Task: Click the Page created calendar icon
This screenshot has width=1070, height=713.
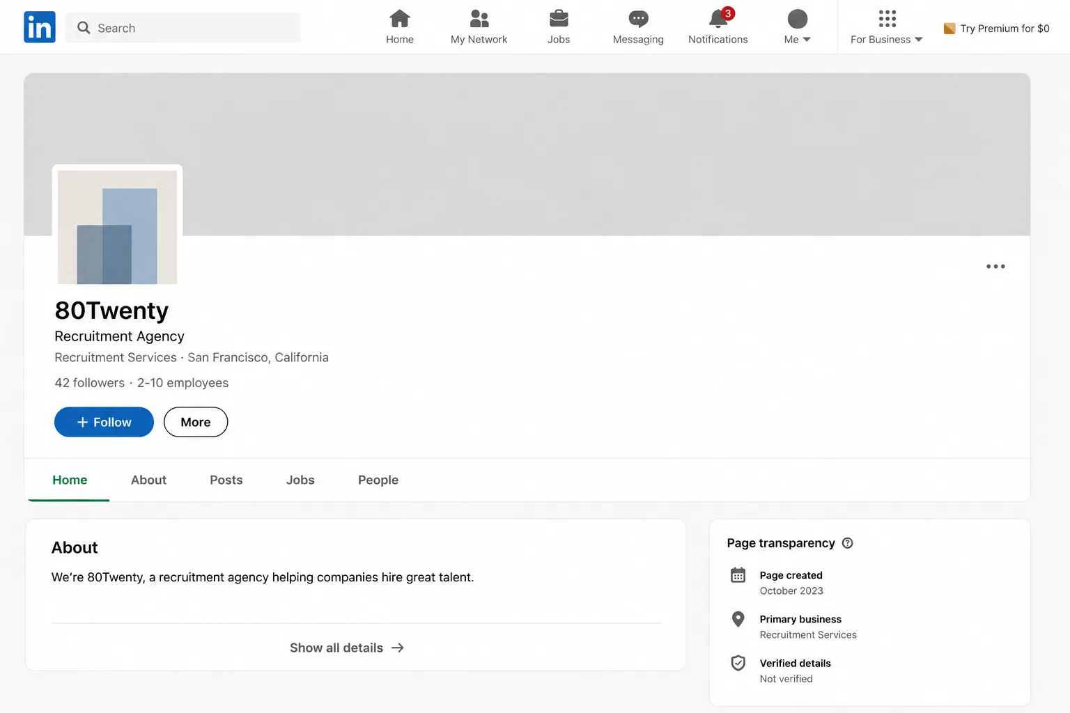Action: click(x=738, y=575)
